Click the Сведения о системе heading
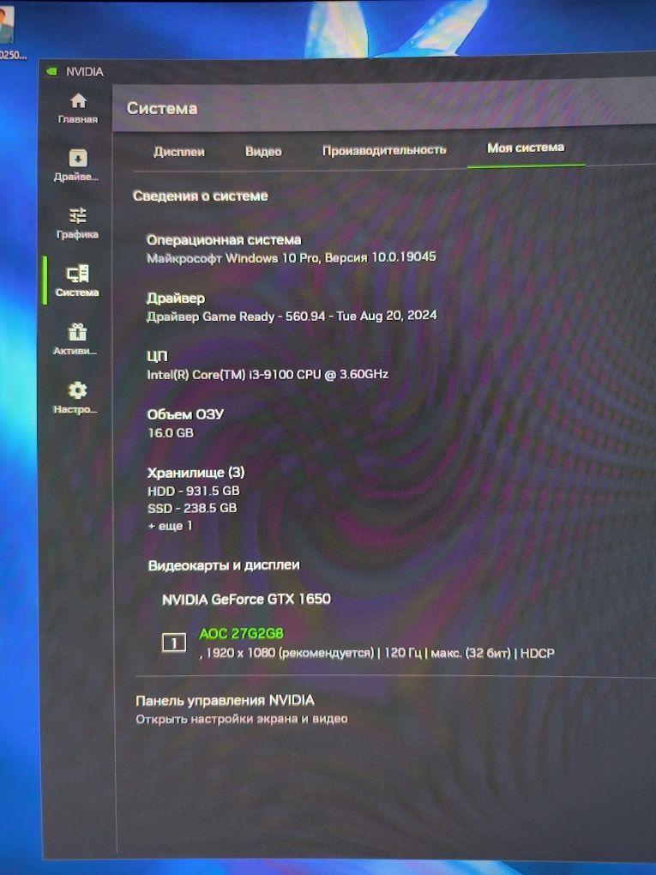Image resolution: width=656 pixels, height=875 pixels. [201, 196]
